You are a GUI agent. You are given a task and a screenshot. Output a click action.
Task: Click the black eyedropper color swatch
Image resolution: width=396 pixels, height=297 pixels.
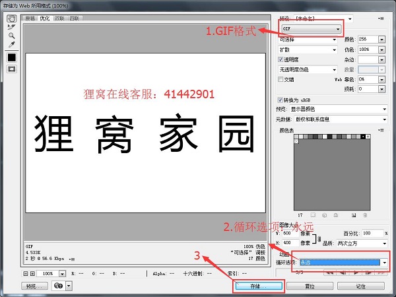(x=12, y=57)
